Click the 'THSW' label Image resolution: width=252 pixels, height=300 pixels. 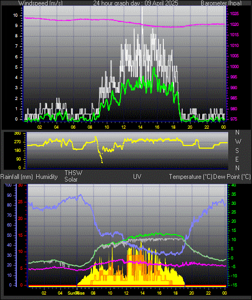click(74, 173)
